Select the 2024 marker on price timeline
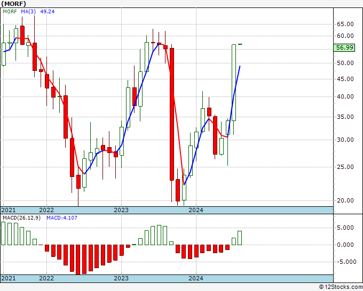The width and height of the screenshot is (363, 291). tap(196, 210)
